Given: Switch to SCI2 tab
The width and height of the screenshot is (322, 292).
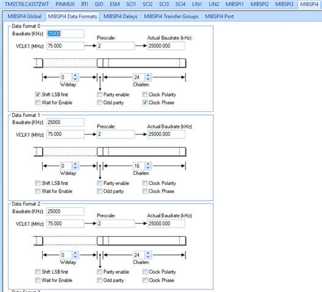Looking at the screenshot, I should point(148,4).
